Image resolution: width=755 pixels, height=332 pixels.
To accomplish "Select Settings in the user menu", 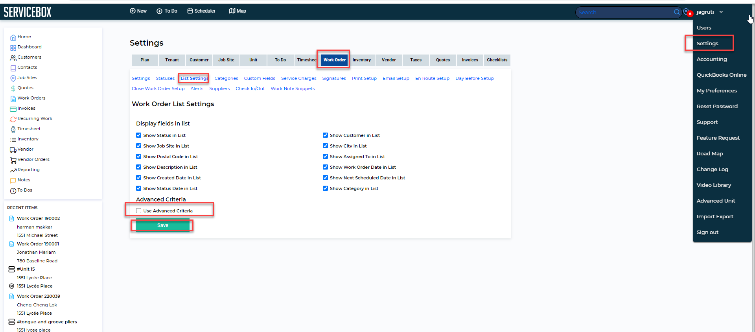I will pyautogui.click(x=707, y=43).
